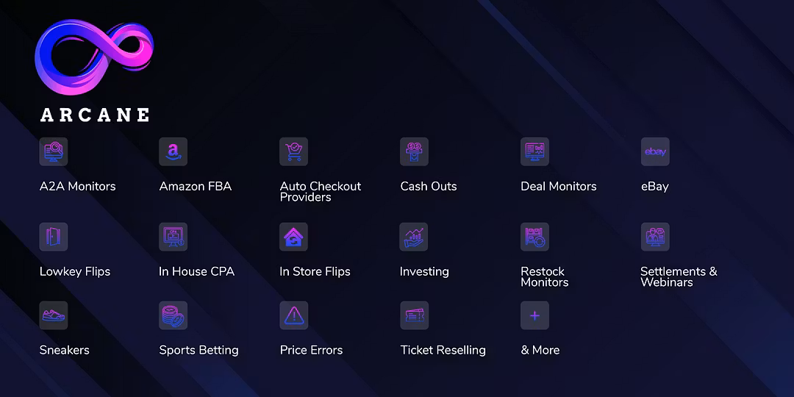The height and width of the screenshot is (397, 794).
Task: Open the Cash Outs icon
Action: click(x=414, y=152)
